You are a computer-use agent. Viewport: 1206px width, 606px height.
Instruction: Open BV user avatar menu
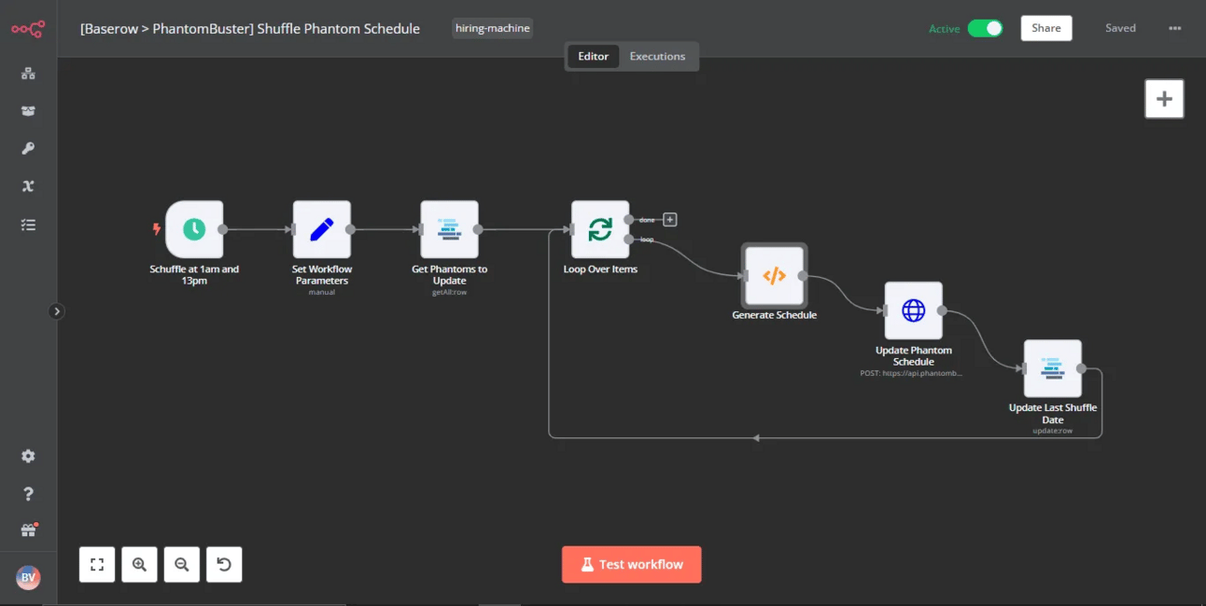(28, 578)
